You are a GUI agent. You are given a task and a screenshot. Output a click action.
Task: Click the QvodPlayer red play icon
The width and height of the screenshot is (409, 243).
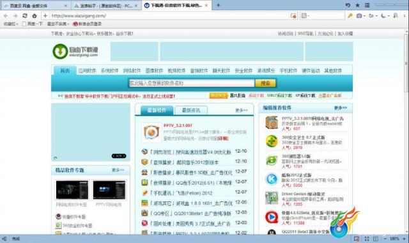272,217
